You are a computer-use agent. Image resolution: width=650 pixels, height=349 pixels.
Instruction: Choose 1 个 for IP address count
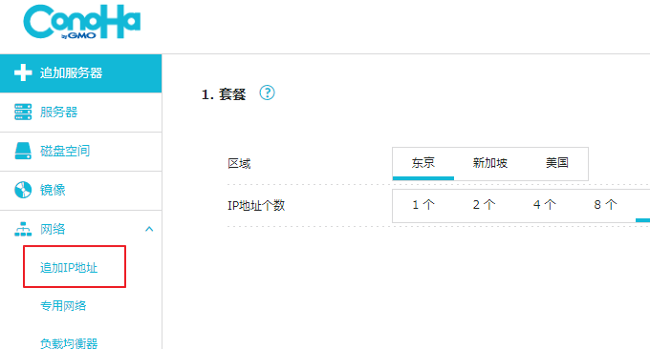pyautogui.click(x=423, y=205)
